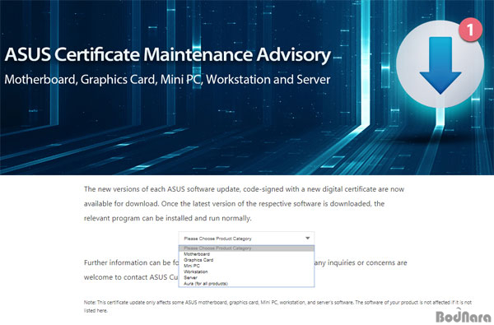
Task: Click the ASUS Certificate Maintenance Advisory heading
Action: tap(168, 55)
